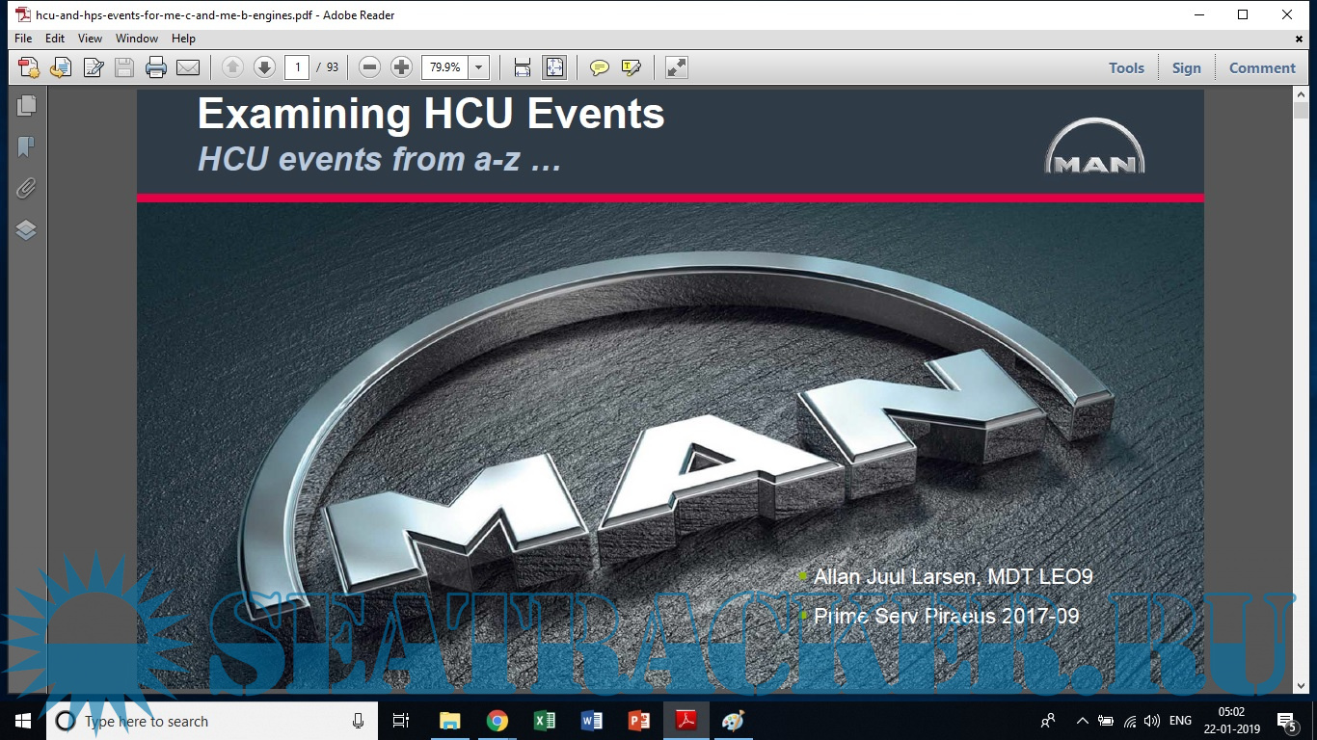Open the Window menu
Image resolution: width=1317 pixels, height=740 pixels.
click(x=137, y=39)
